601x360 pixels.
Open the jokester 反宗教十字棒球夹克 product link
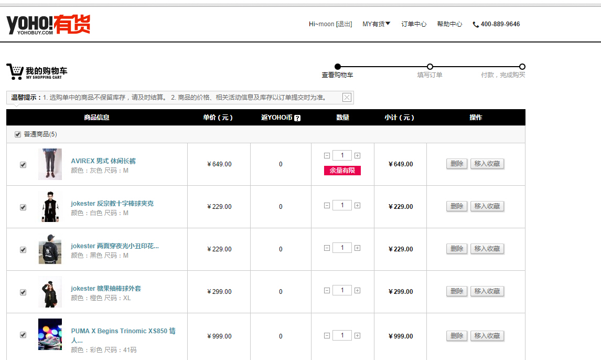coord(112,204)
